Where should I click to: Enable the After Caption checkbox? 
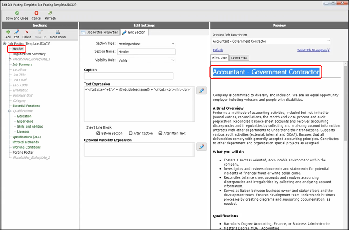pyautogui.click(x=131, y=133)
